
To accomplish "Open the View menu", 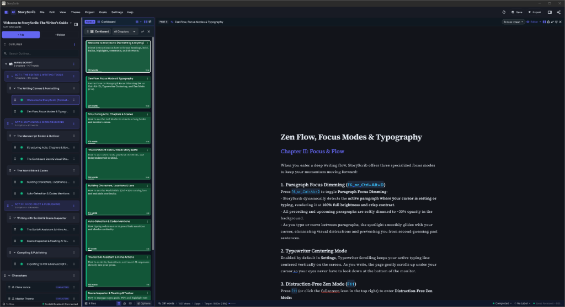I will (x=63, y=12).
